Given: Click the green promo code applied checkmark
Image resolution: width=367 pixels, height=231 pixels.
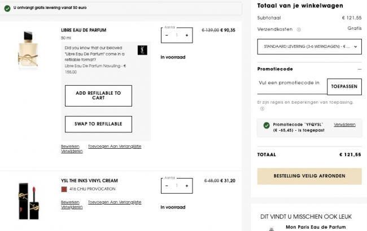Looking at the screenshot, I should (266, 125).
